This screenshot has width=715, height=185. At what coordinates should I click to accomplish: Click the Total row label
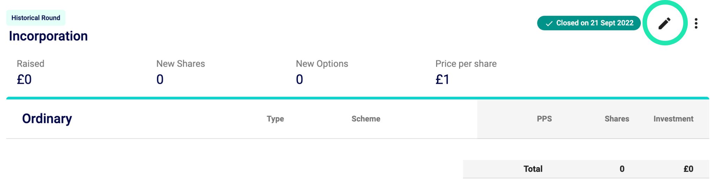[533, 169]
